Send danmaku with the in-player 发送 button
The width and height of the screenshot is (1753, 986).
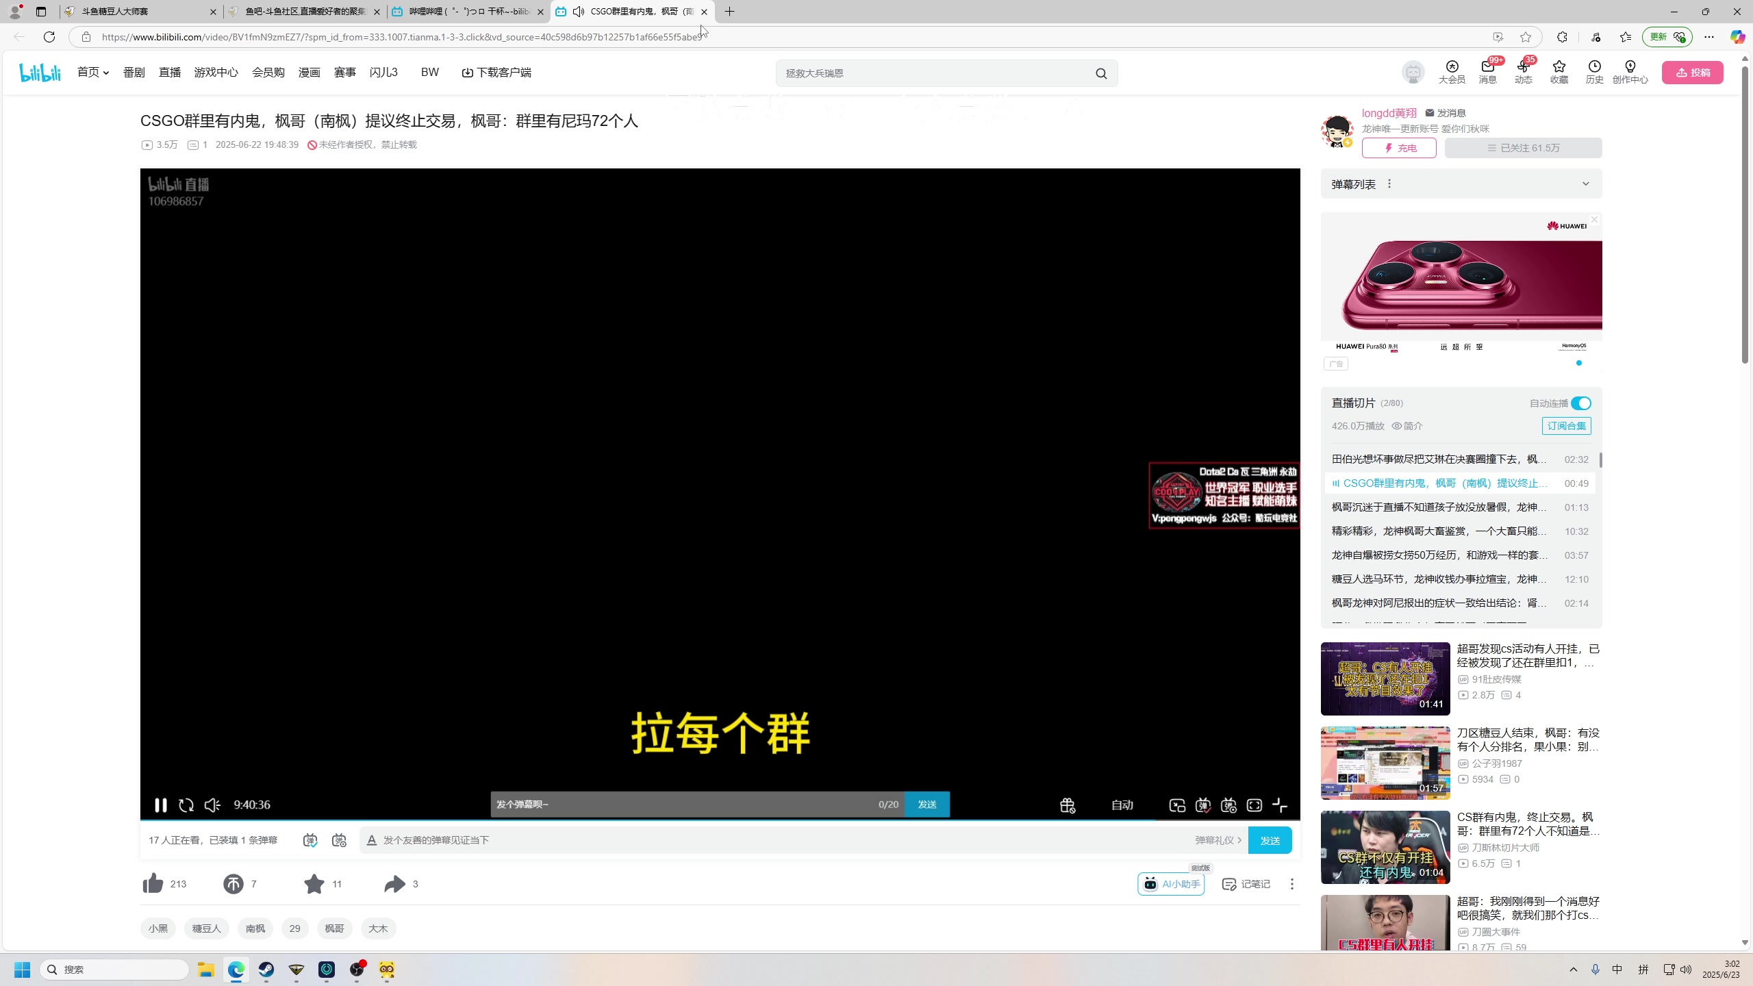927,805
